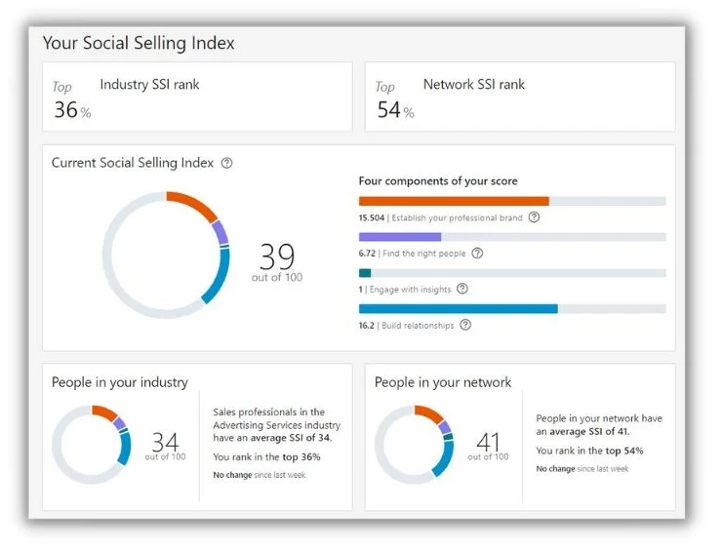
Task: Click 'You rank in the top 36%' text
Action: click(266, 457)
